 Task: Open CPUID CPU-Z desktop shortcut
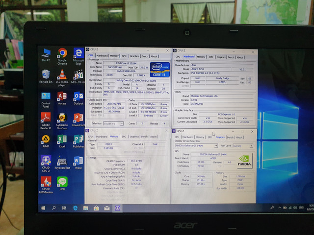click(x=46, y=164)
